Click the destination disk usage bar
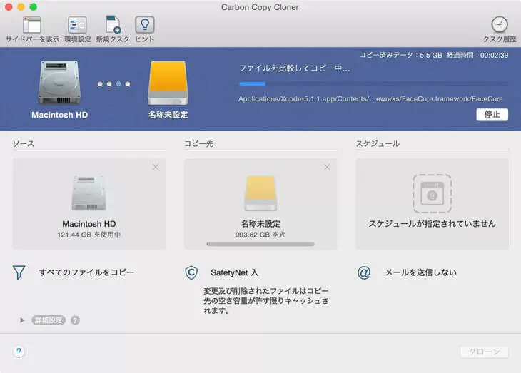The image size is (521, 373). (260, 244)
